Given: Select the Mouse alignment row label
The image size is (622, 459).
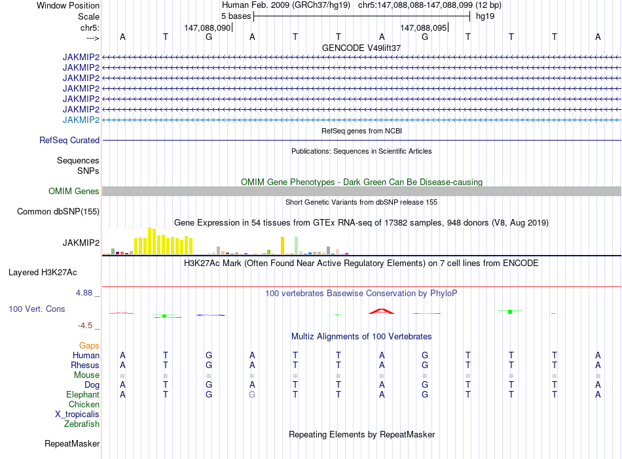Looking at the screenshot, I should [87, 375].
